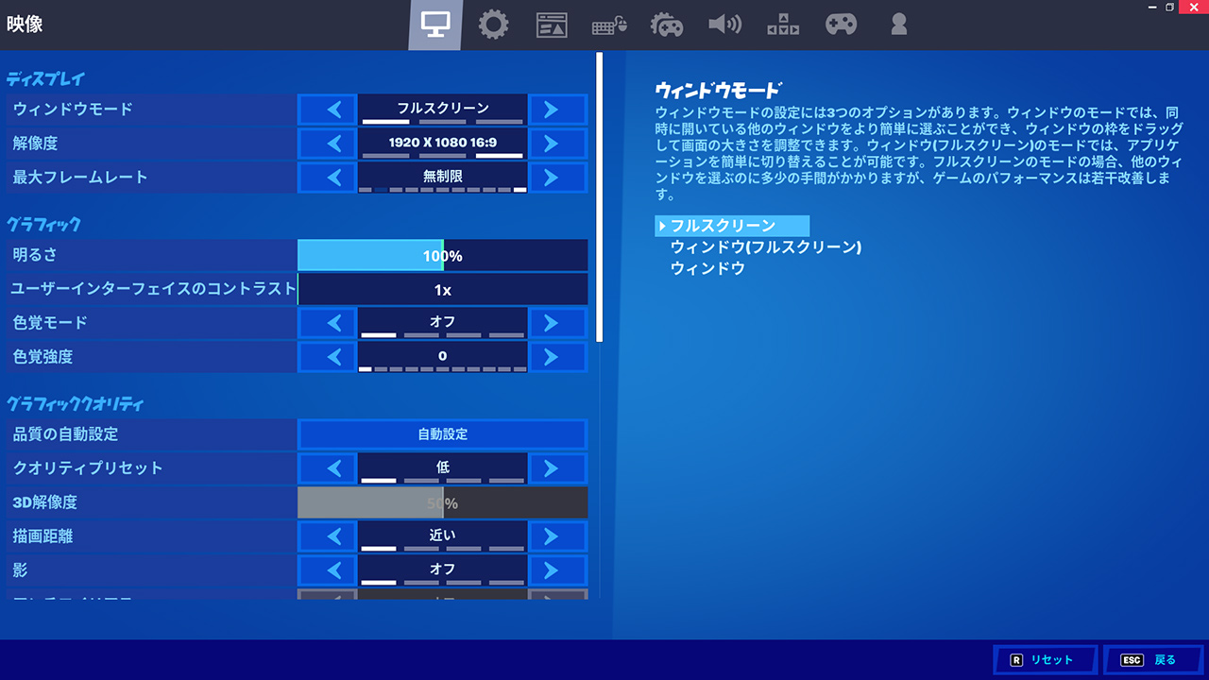The width and height of the screenshot is (1209, 680).
Task: Open the controller-with-gear settings tab
Action: 667,25
